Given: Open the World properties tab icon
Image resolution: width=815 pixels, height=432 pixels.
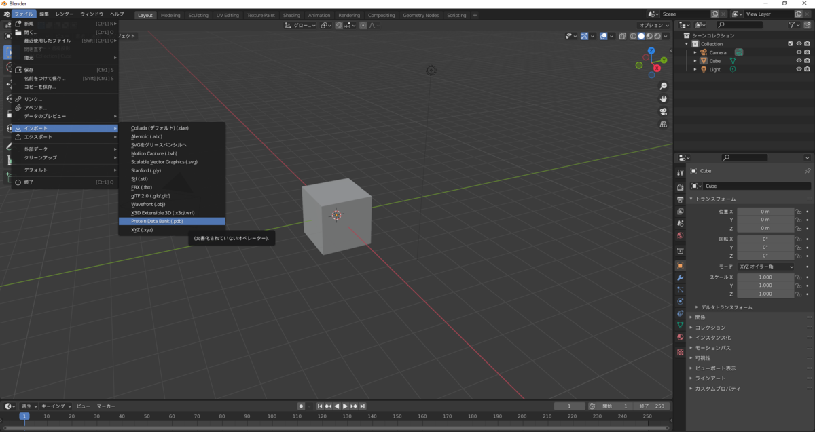Looking at the screenshot, I should click(680, 236).
